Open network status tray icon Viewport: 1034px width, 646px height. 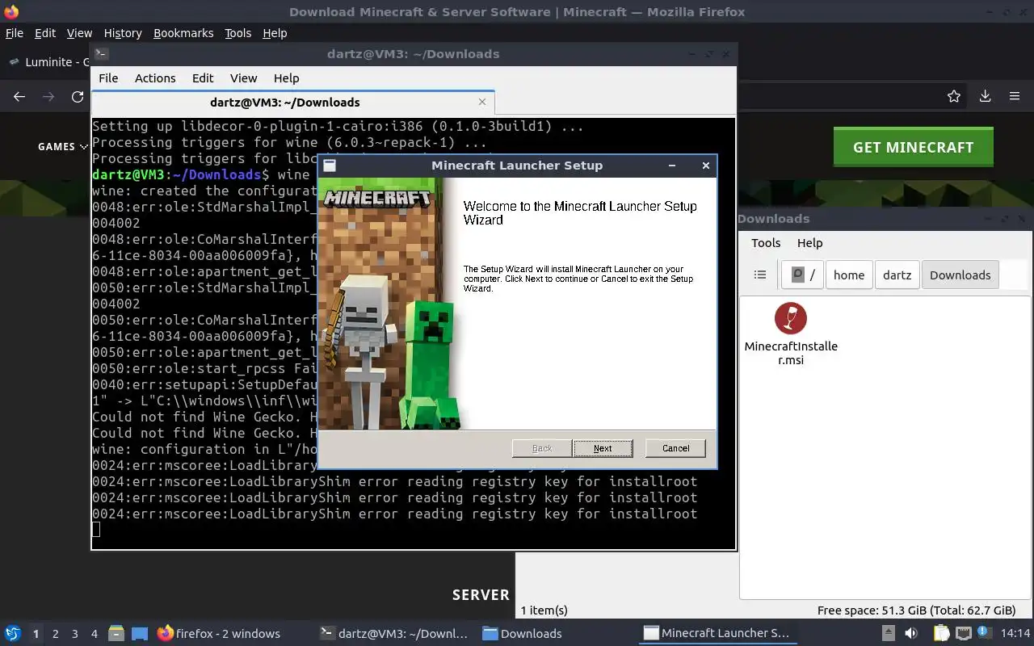coord(963,633)
